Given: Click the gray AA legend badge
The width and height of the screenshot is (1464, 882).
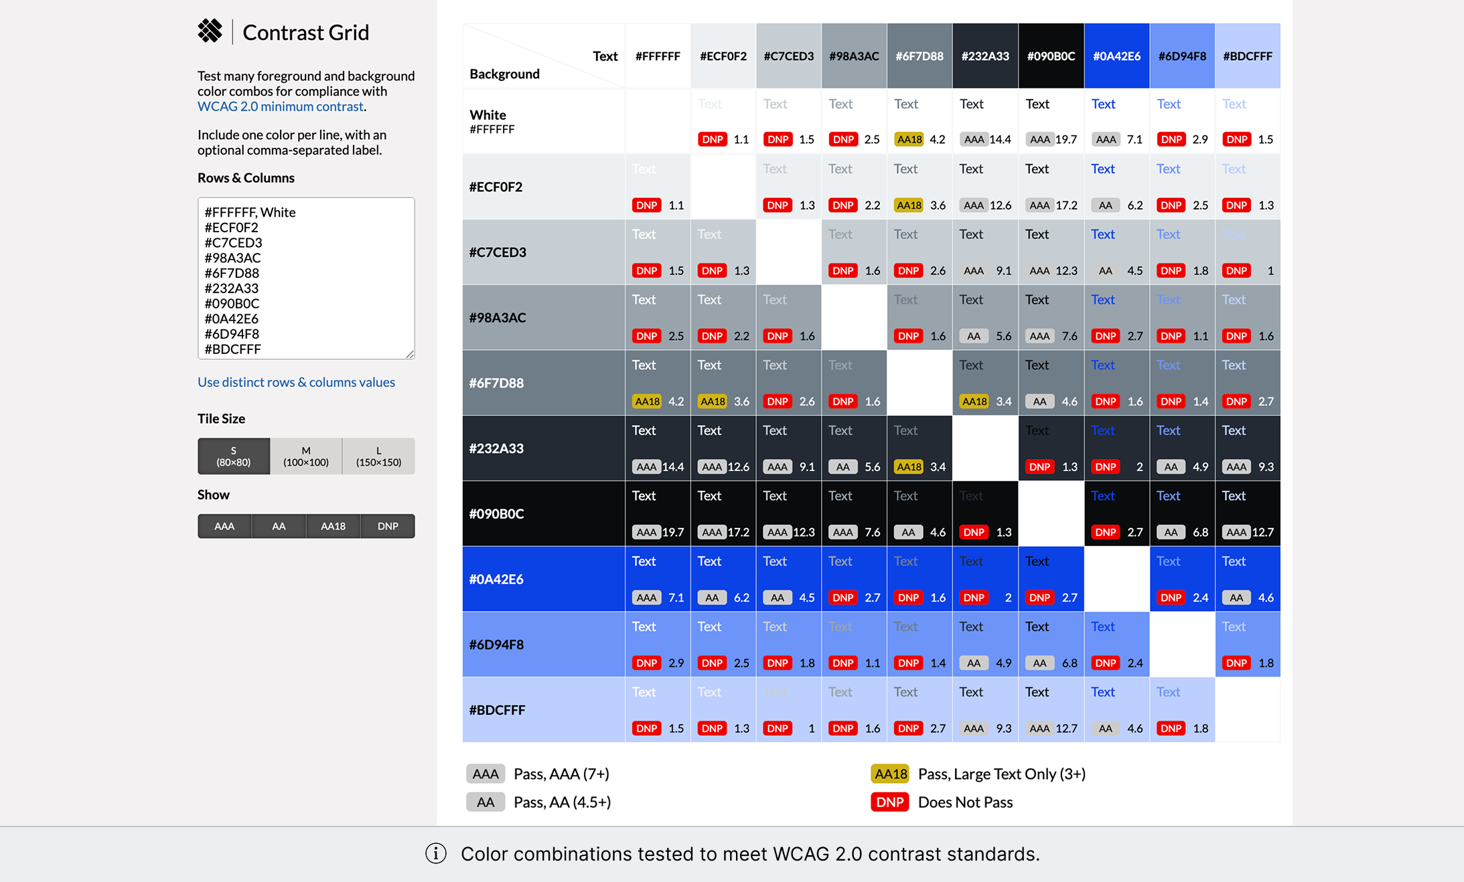Looking at the screenshot, I should pos(485,802).
